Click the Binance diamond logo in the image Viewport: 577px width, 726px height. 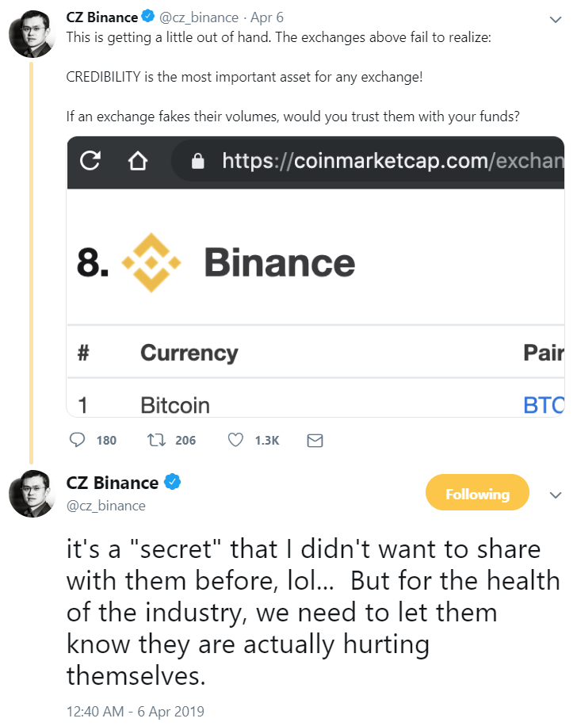(151, 262)
